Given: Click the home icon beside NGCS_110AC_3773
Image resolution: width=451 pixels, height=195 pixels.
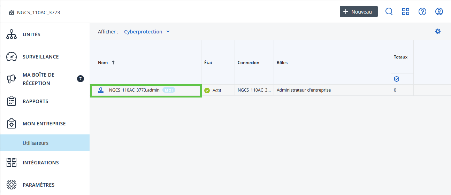Looking at the screenshot, I should pos(12,13).
